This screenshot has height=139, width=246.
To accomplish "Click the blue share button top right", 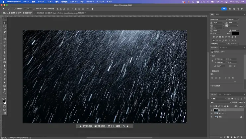I will [x=224, y=9].
